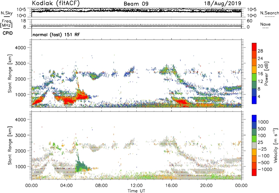
Task: Click the '20:00' time tick label
Action: [x=206, y=186]
